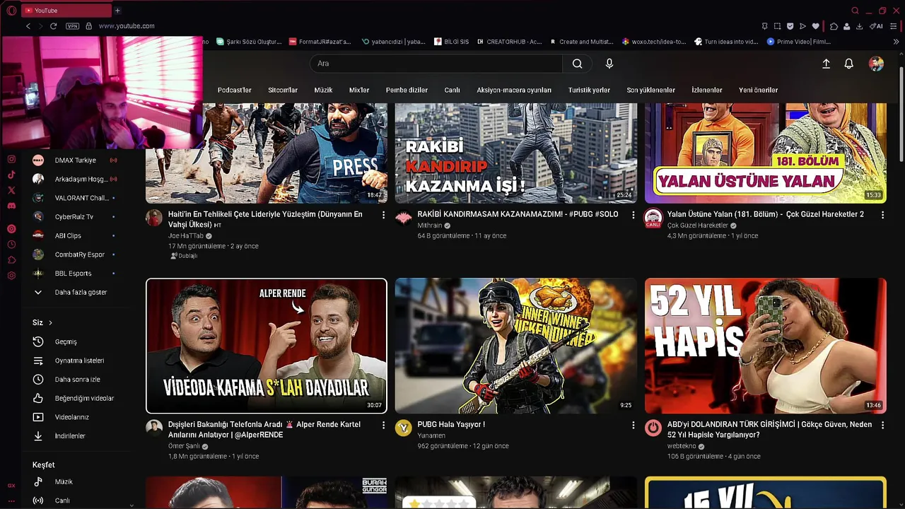Image resolution: width=905 pixels, height=509 pixels.
Task: Open the Prime Video bookmark
Action: pyautogui.click(x=798, y=42)
